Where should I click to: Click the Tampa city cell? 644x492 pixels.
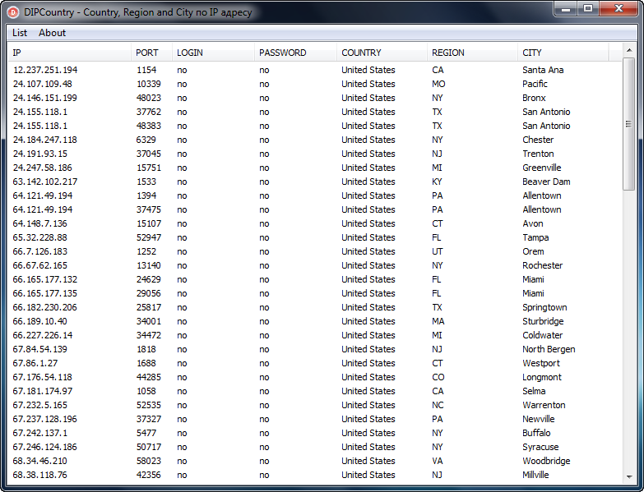[535, 238]
